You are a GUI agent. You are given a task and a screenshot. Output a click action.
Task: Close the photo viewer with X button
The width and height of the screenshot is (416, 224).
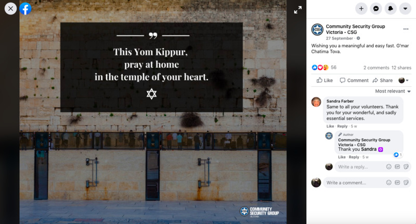(10, 8)
